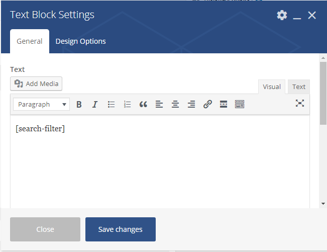Align text right
This screenshot has width=327, height=252.
pyautogui.click(x=191, y=105)
